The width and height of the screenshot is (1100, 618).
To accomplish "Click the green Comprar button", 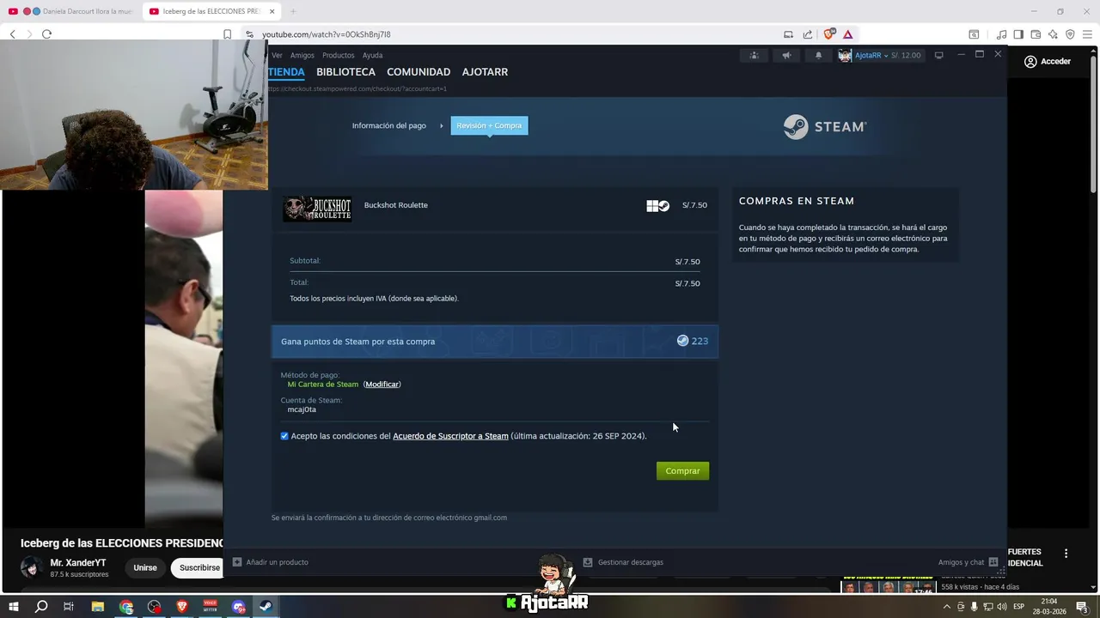I will pos(682,470).
